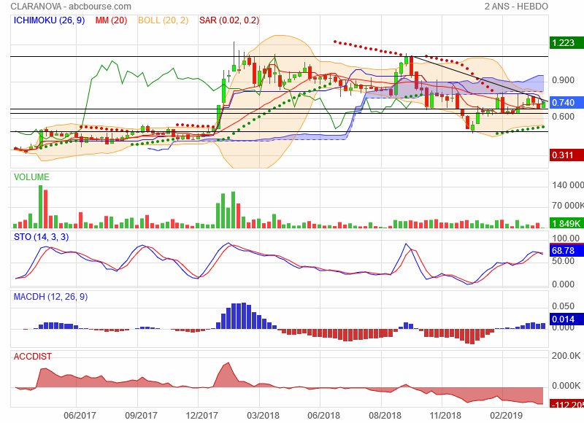Click the 140 000K volume axis label
This screenshot has width=584, height=423.
pos(568,185)
